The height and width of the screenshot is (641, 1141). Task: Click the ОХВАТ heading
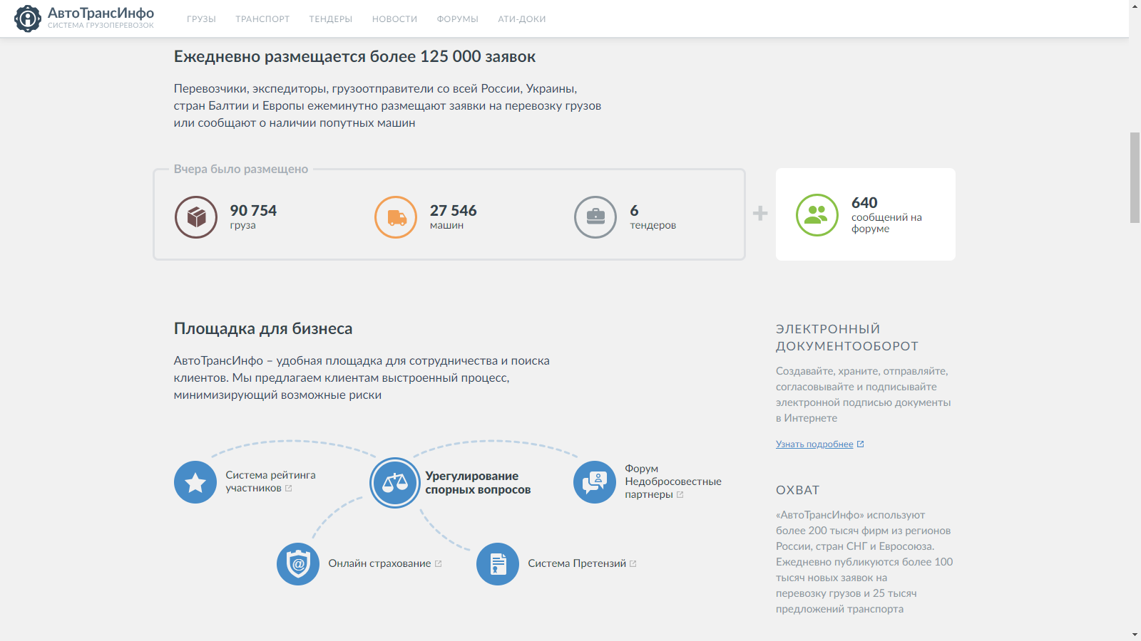[x=798, y=490]
